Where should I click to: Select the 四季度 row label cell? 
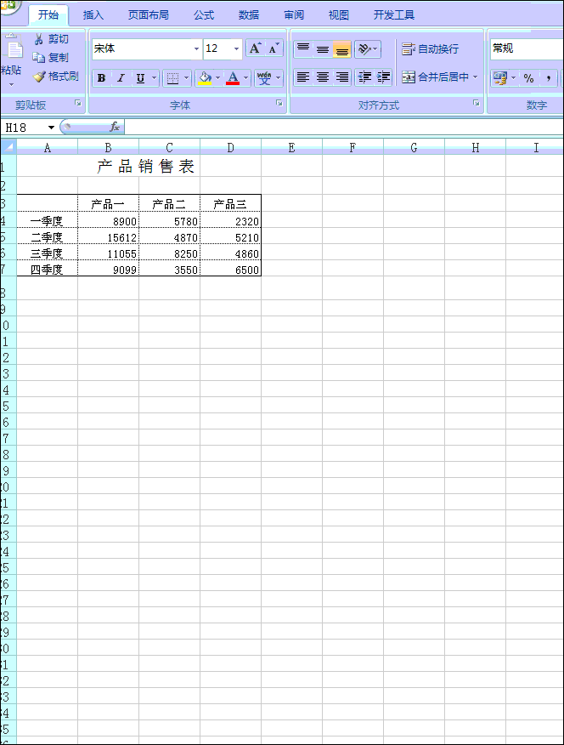[48, 269]
